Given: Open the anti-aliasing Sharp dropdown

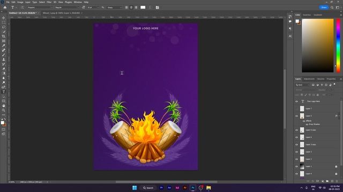Looking at the screenshot, I should [115, 7].
